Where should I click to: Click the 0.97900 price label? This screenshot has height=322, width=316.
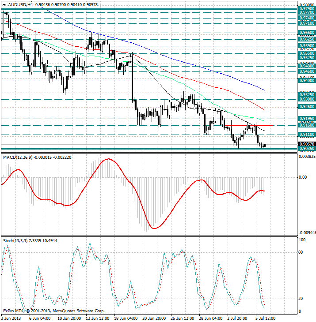pos(307,9)
